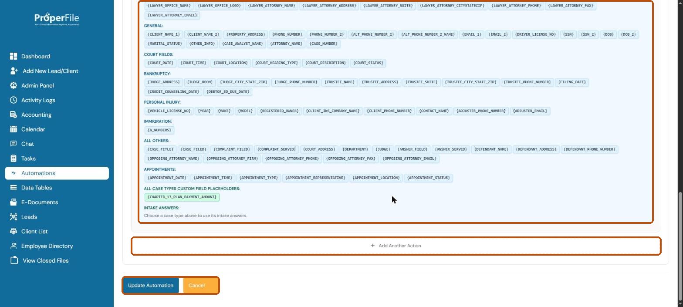
Task: Click the Tasks clipboard icon
Action: (14, 159)
